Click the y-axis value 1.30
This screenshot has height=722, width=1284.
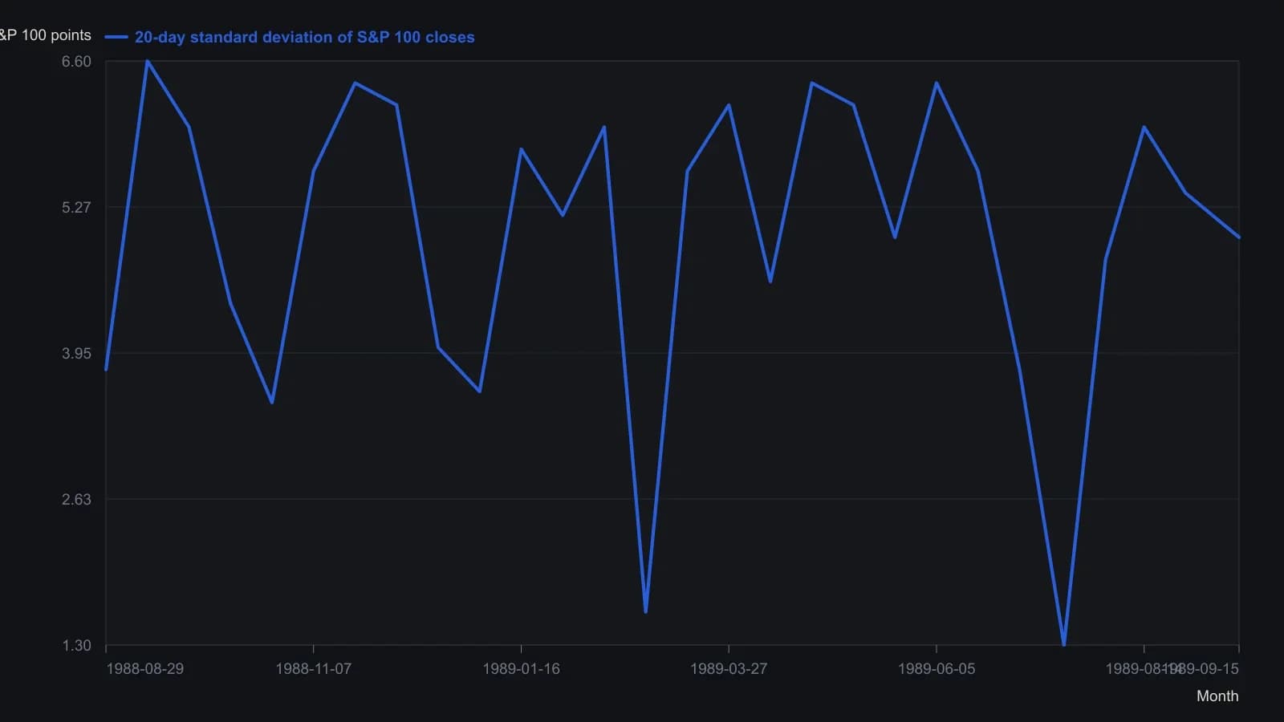coord(76,645)
